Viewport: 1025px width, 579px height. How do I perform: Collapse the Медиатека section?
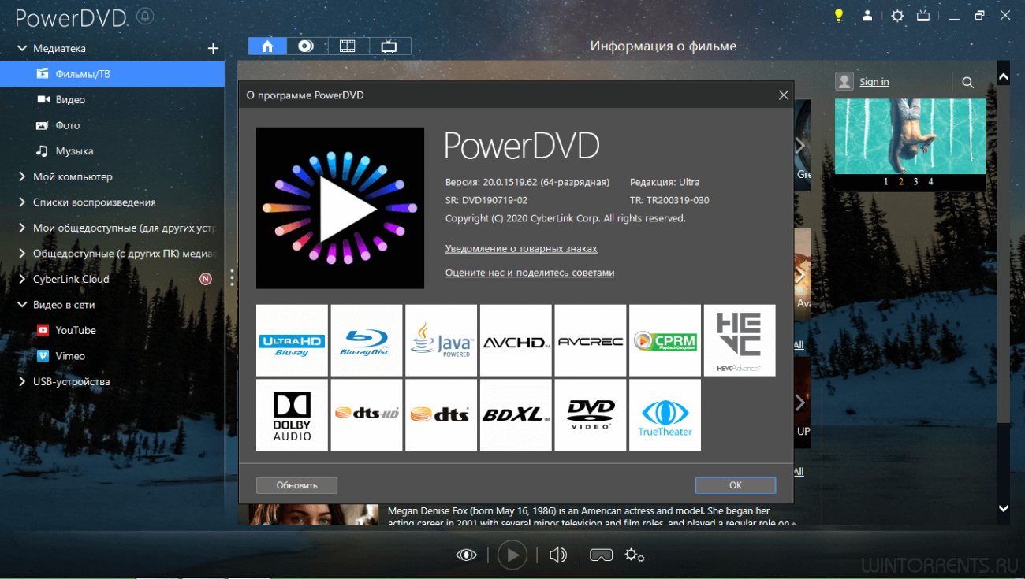coord(22,49)
